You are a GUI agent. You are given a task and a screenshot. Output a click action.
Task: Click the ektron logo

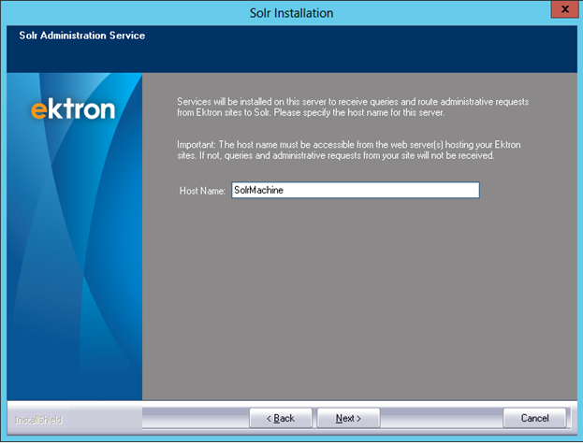point(73,109)
